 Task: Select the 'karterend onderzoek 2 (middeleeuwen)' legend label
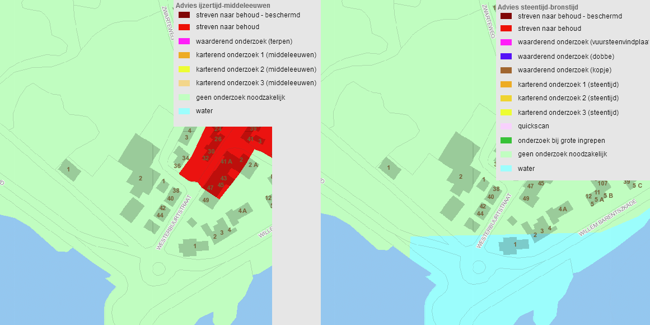coord(256,69)
